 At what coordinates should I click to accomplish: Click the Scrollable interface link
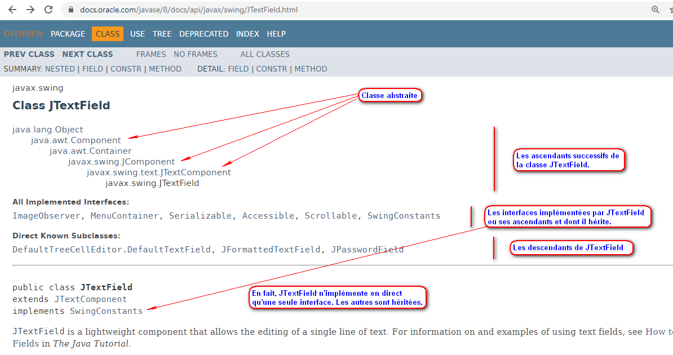pos(331,216)
